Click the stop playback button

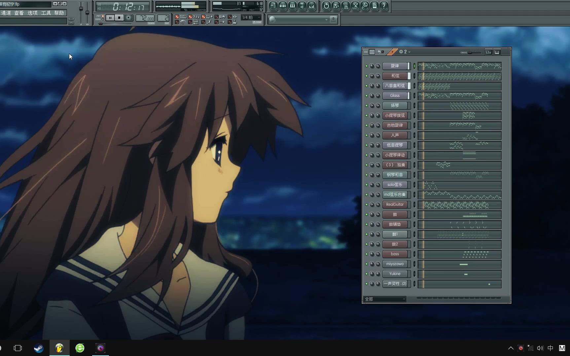pyautogui.click(x=119, y=17)
